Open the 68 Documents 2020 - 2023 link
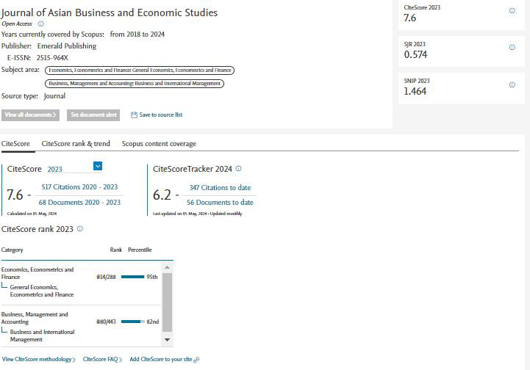530x370 pixels. [x=79, y=202]
